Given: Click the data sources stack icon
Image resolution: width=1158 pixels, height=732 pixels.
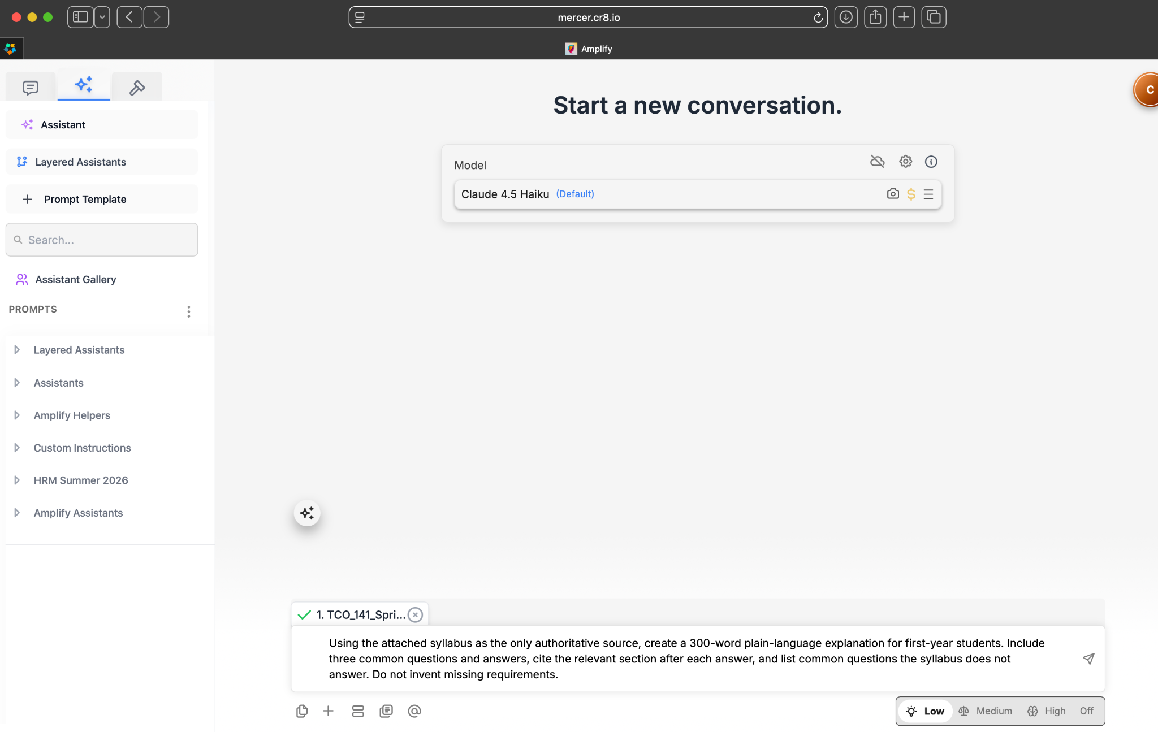Looking at the screenshot, I should click(x=358, y=711).
